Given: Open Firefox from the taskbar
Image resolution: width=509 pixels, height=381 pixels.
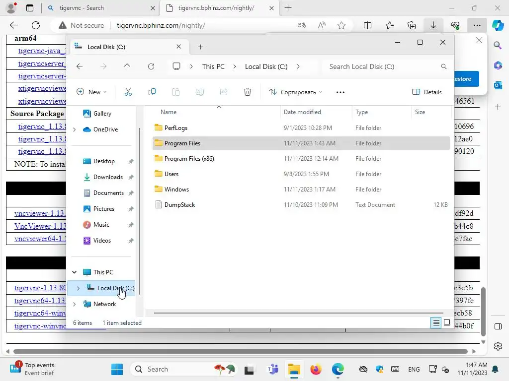Looking at the screenshot, I should [316, 369].
